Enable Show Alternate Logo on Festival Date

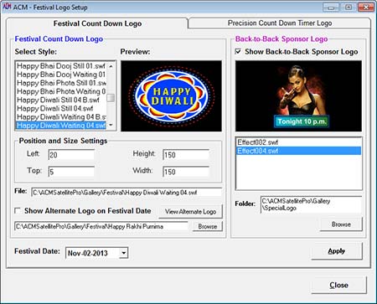tap(18, 211)
